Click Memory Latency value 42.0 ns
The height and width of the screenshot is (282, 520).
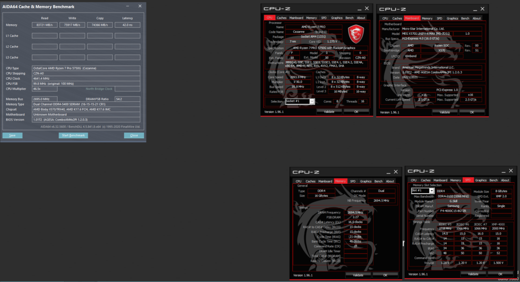tap(127, 25)
